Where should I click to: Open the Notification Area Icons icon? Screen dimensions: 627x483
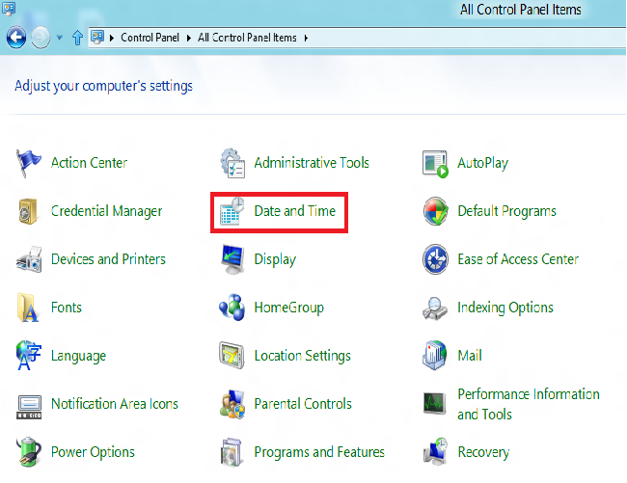pos(29,407)
